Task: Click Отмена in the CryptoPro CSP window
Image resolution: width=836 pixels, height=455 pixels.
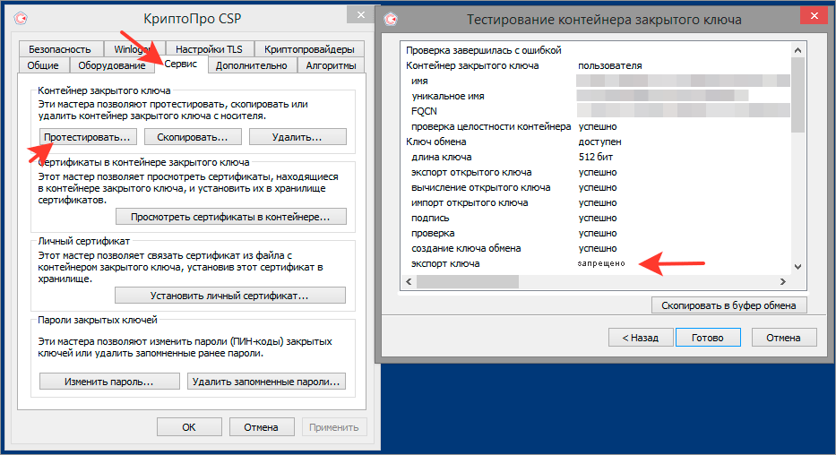Action: pos(262,426)
